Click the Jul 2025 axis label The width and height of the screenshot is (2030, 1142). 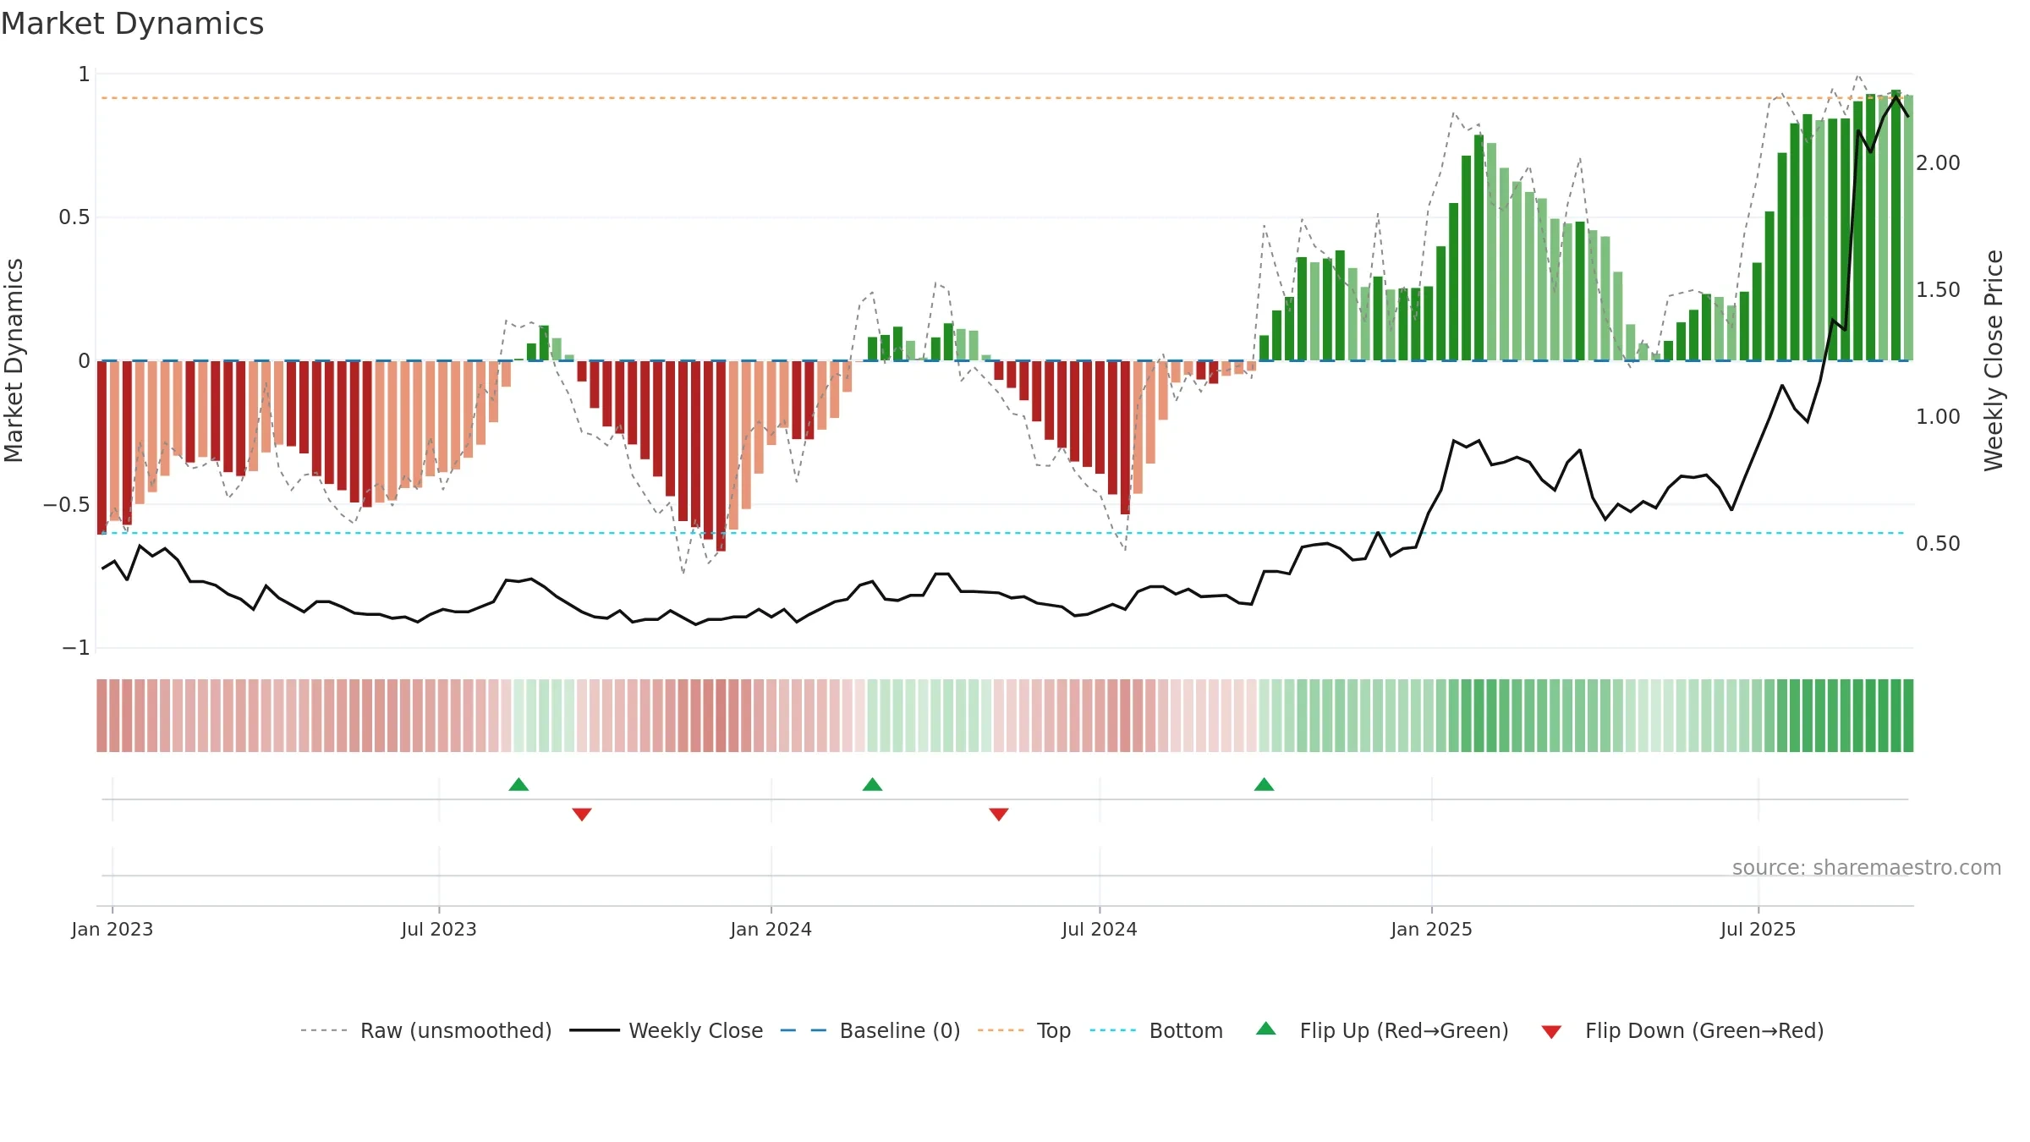click(x=1758, y=929)
